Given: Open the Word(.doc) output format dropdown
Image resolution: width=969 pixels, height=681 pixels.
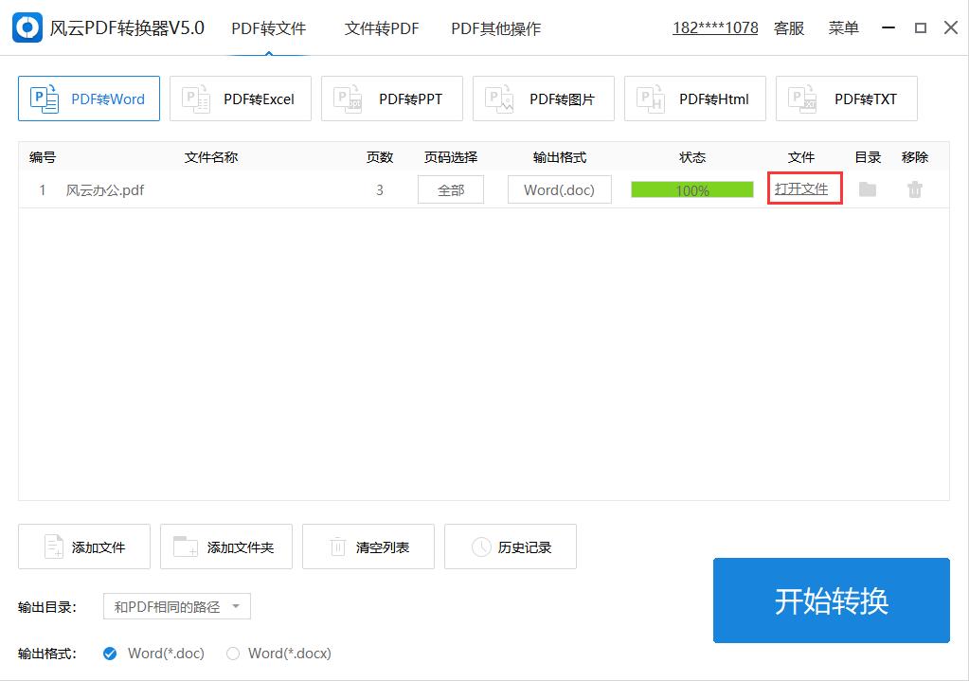Looking at the screenshot, I should [559, 189].
